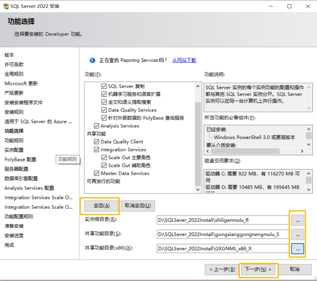Select Microsoft 更新 step in sidebar
The height and width of the screenshot is (281, 317).
coord(21,84)
